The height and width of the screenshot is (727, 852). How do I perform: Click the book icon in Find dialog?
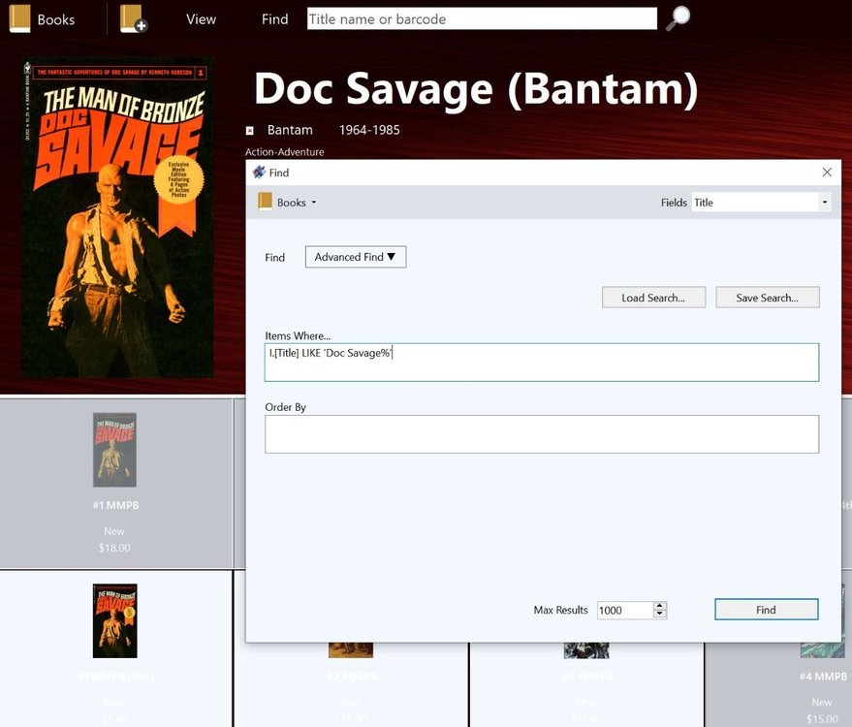point(266,202)
